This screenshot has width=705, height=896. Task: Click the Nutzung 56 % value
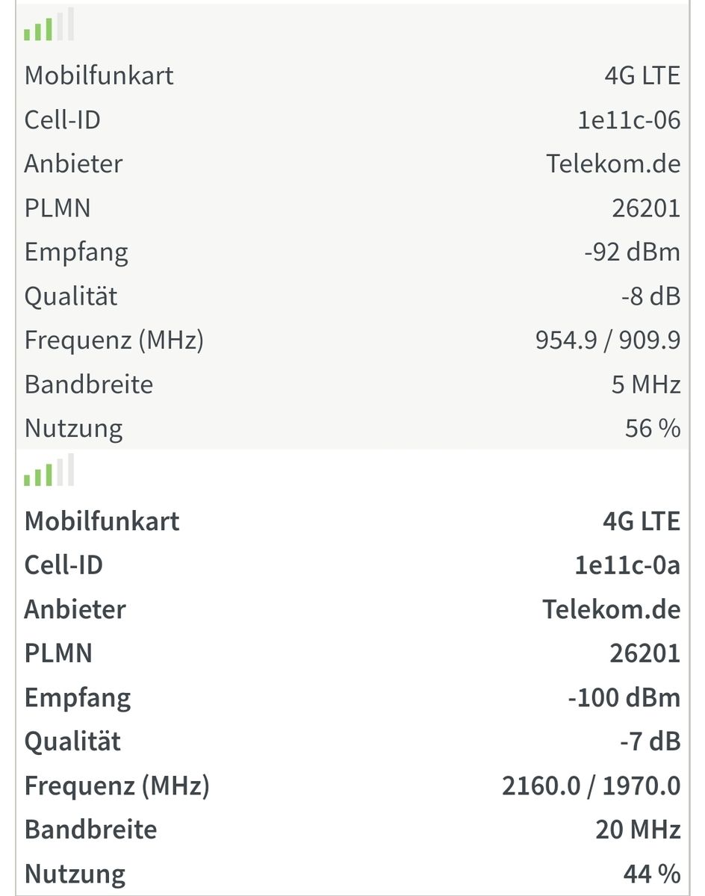(653, 429)
